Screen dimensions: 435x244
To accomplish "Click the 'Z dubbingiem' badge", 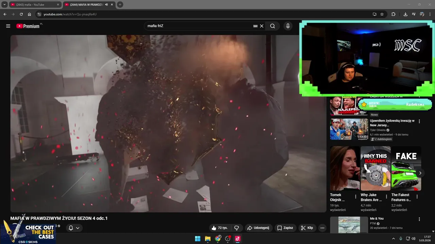I will [381, 139].
